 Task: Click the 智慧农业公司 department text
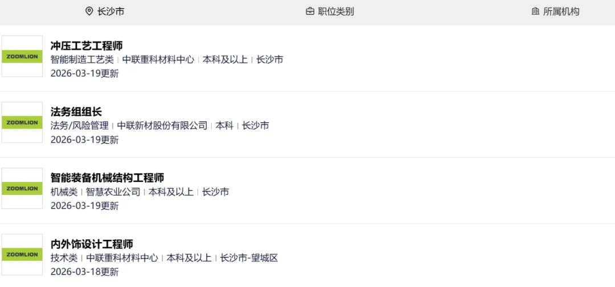pos(113,192)
